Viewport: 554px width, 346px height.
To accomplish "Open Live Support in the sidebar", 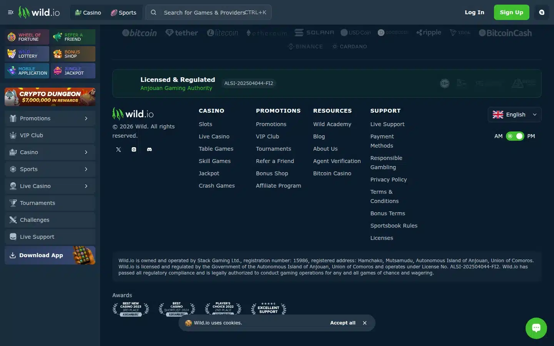I will [x=50, y=237].
